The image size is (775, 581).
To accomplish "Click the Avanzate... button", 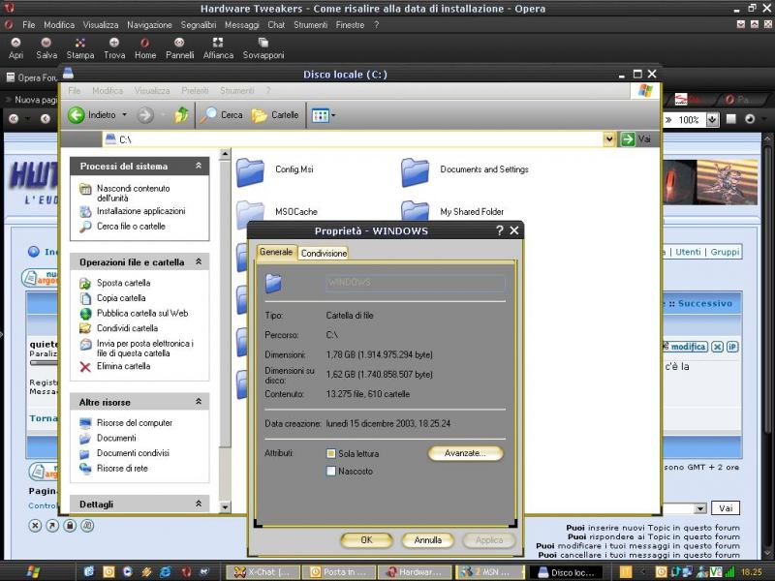I will (x=466, y=453).
